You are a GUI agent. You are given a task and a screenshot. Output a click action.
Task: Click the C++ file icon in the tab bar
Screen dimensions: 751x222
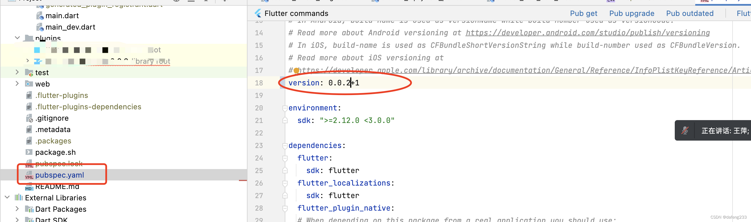point(611,1)
